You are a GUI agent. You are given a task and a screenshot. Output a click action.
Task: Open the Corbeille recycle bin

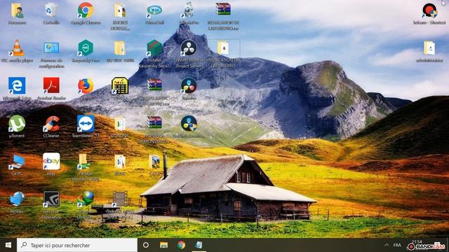click(51, 13)
